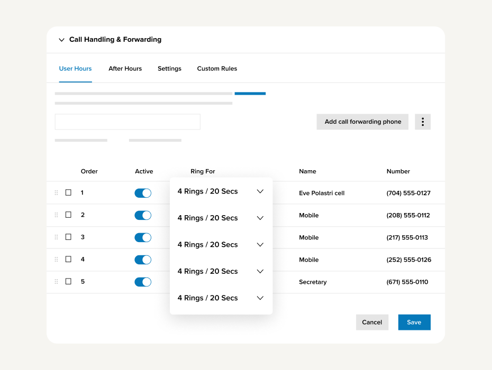Expand the third 4 Rings / 20 Secs dropdown
Viewport: 492px width, 370px height.
(221, 245)
